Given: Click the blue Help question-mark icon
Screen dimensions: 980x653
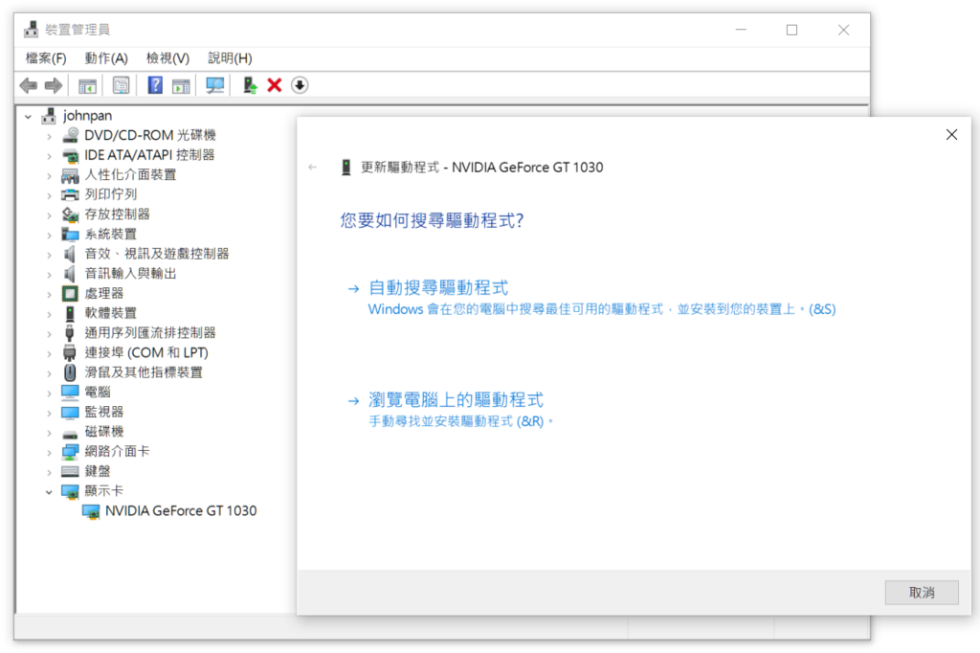Looking at the screenshot, I should point(154,85).
